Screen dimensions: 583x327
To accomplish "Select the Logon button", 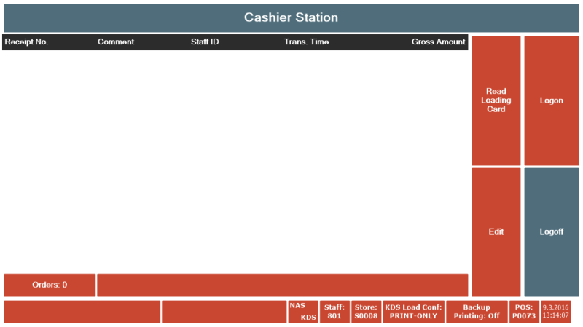I will pos(552,101).
